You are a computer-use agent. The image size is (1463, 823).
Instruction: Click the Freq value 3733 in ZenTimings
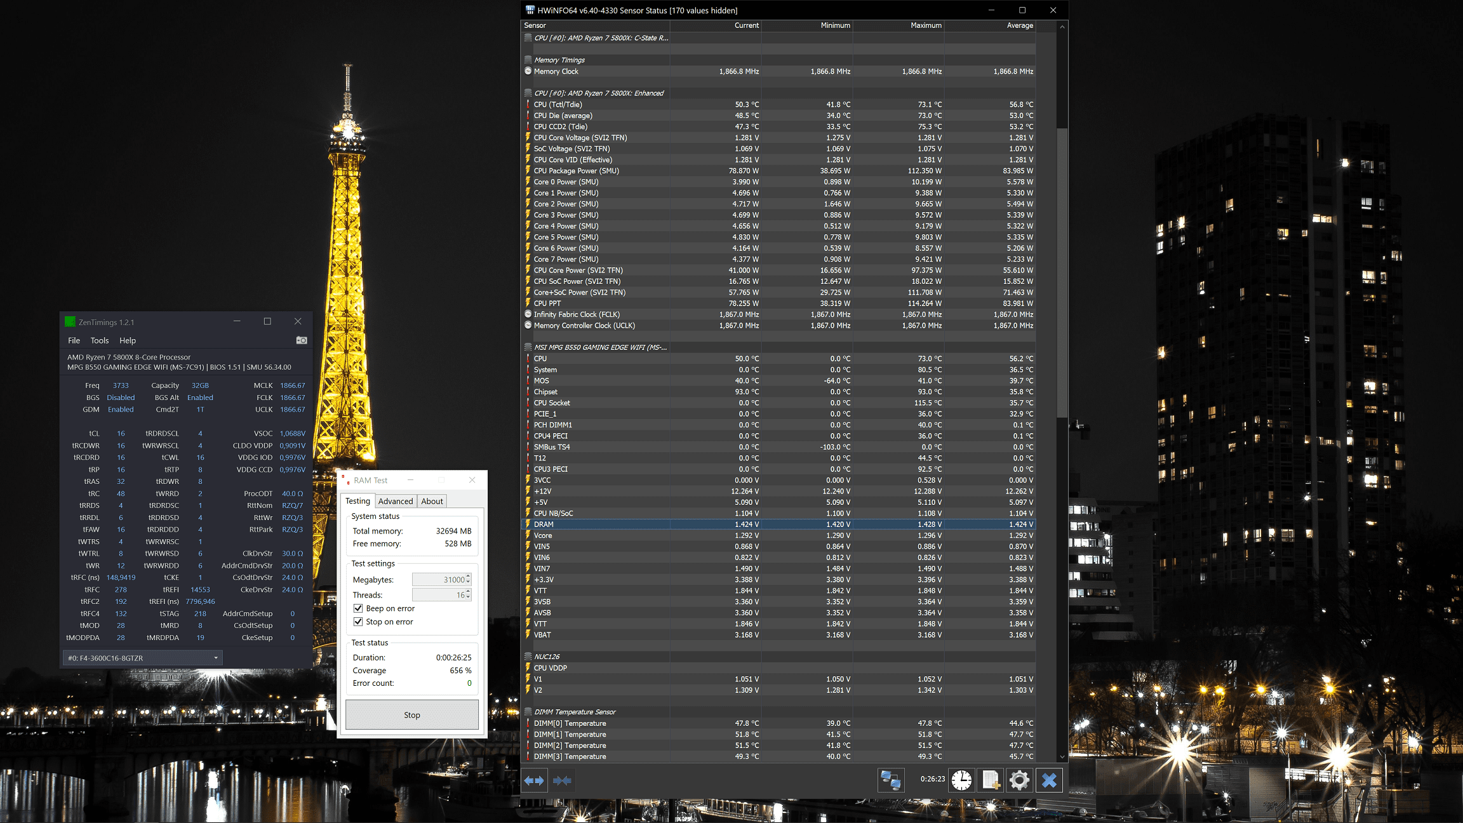tap(121, 385)
